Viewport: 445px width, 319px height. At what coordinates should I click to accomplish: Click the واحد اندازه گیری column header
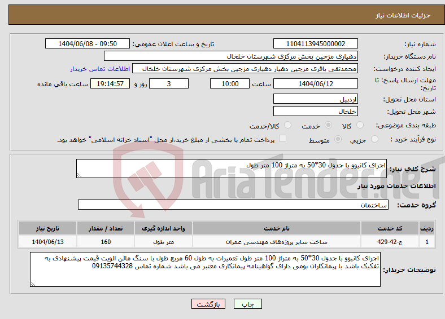[x=163, y=228]
